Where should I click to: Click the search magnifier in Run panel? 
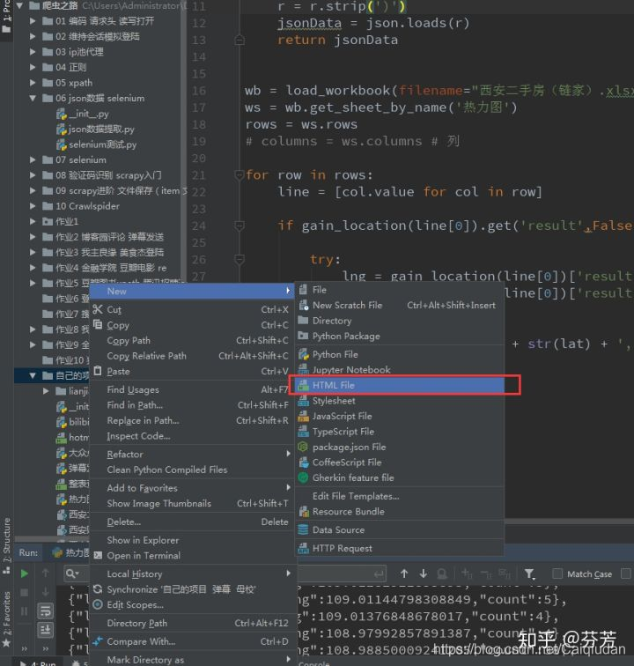[72, 573]
